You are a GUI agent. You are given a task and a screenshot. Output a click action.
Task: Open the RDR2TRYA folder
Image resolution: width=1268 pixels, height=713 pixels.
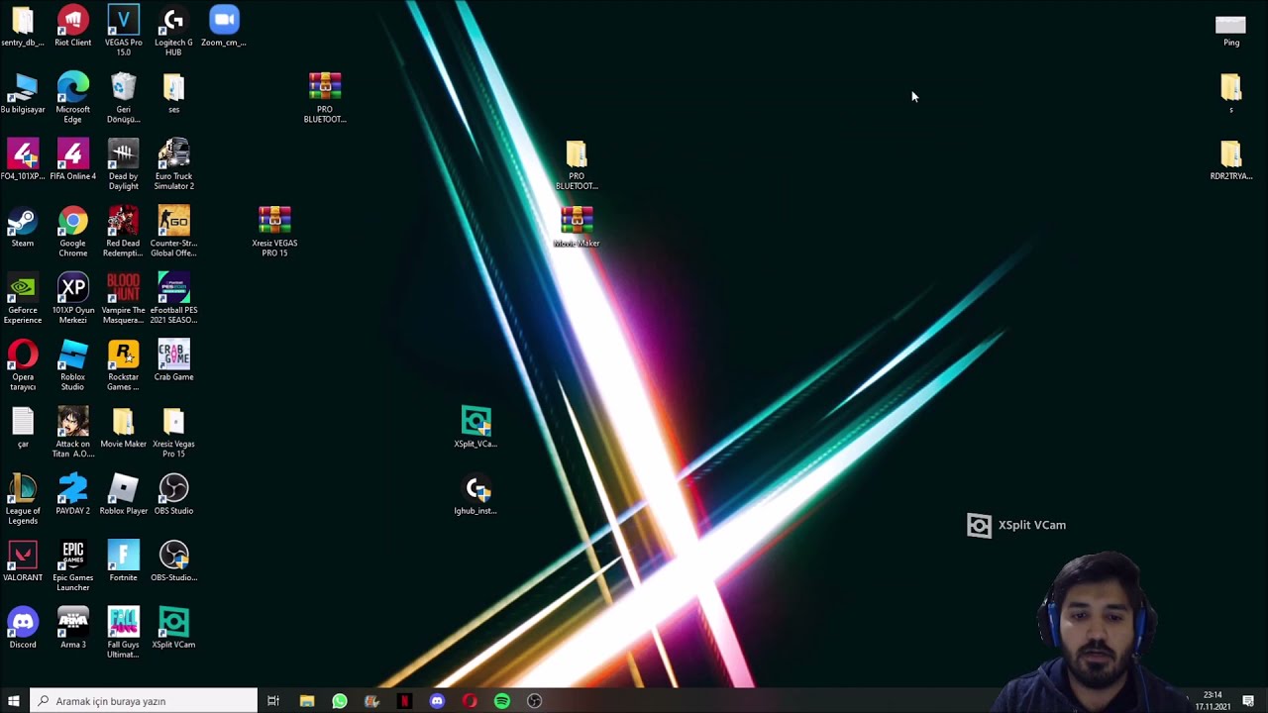pos(1230,160)
